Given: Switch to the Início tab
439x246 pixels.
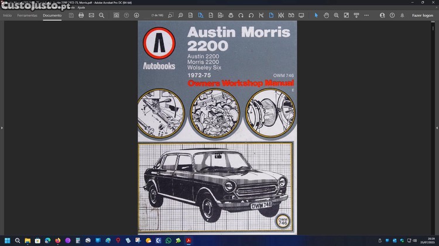Looking at the screenshot, I should point(8,15).
